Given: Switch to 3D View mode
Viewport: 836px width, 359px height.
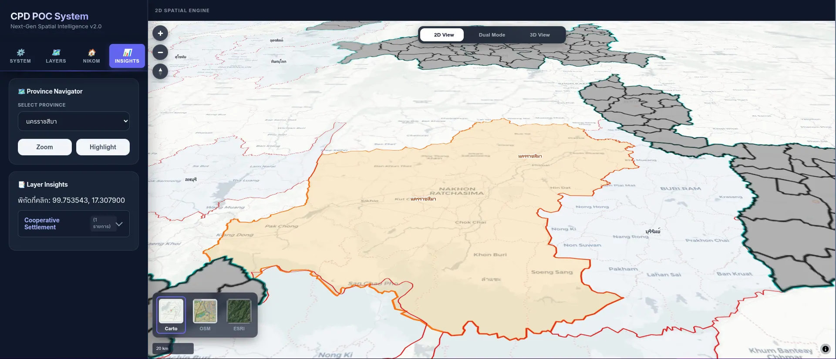Looking at the screenshot, I should [539, 35].
